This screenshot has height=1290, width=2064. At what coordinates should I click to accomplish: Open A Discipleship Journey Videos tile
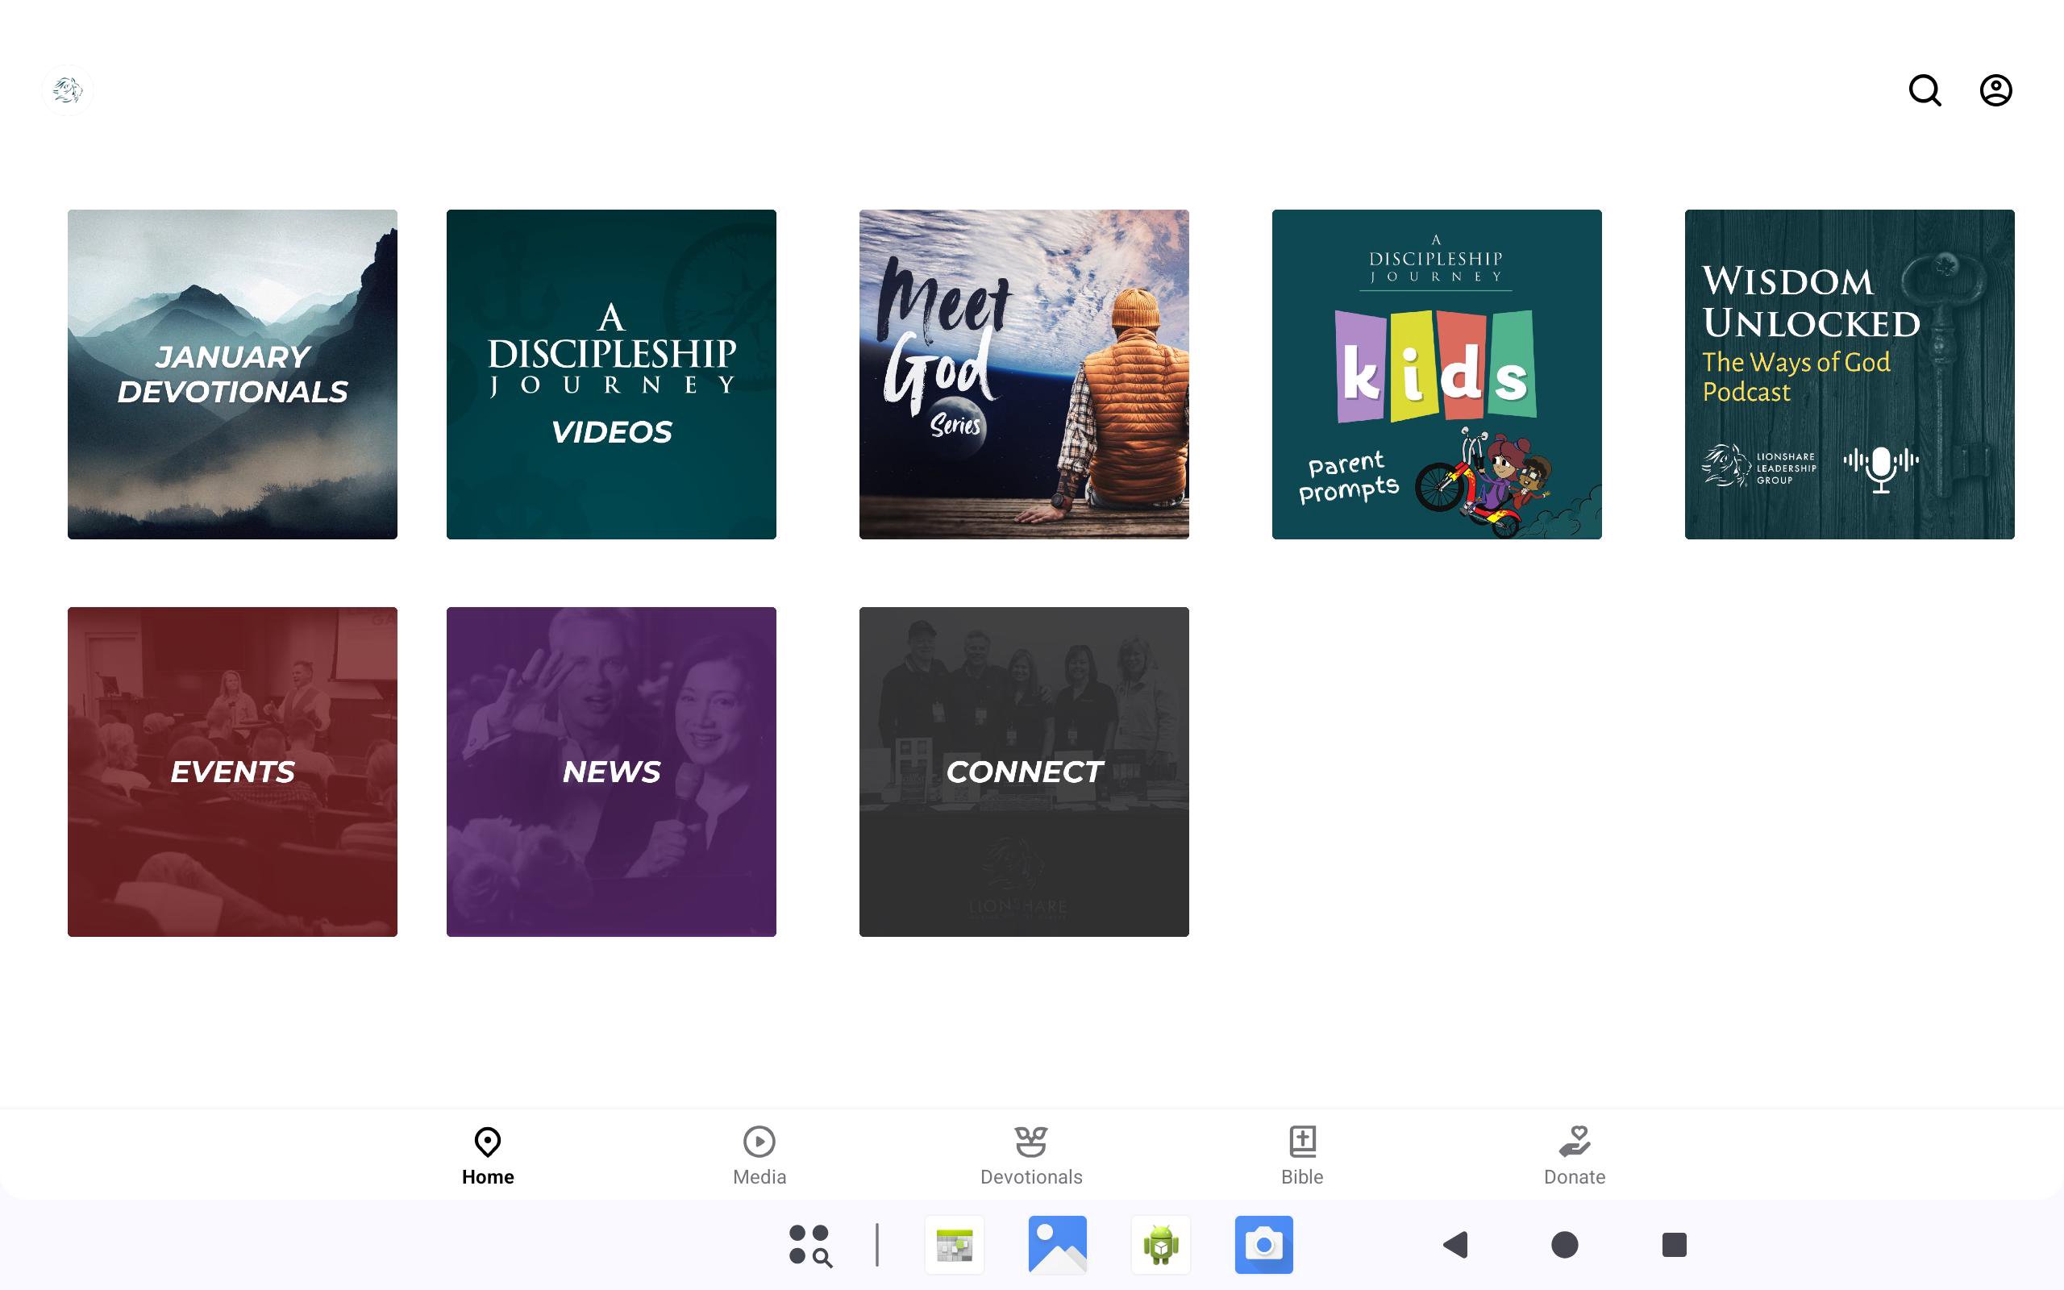[x=610, y=373]
